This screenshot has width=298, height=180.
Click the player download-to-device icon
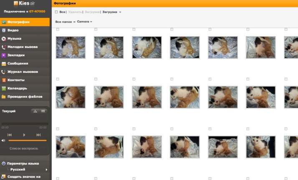tap(35, 111)
